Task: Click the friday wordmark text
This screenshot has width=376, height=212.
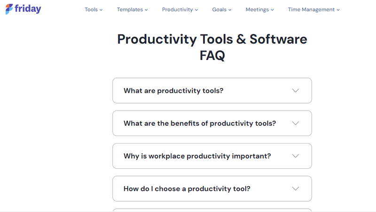Action: click(28, 9)
